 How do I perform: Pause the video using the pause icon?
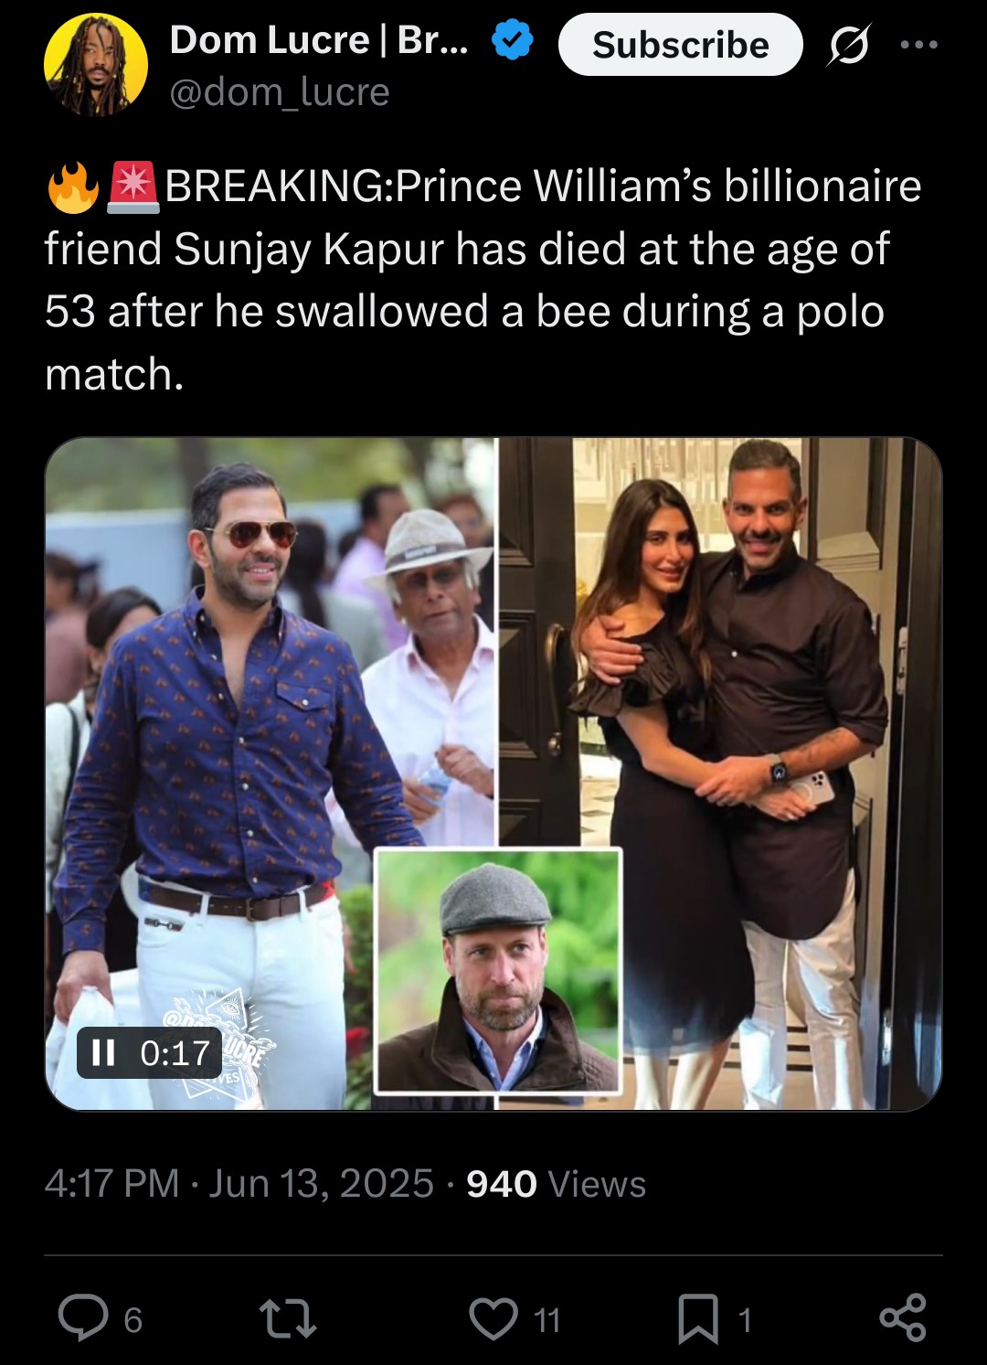click(x=103, y=1053)
